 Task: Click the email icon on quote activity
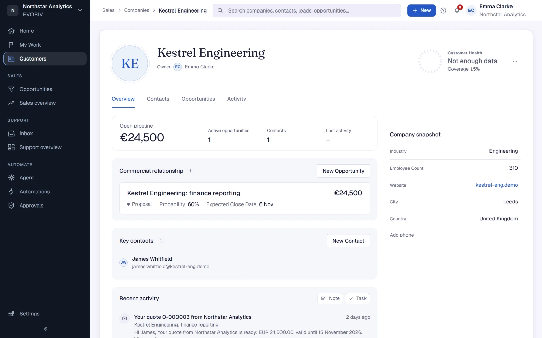pyautogui.click(x=124, y=318)
